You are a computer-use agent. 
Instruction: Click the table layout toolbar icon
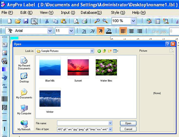tap(157, 21)
